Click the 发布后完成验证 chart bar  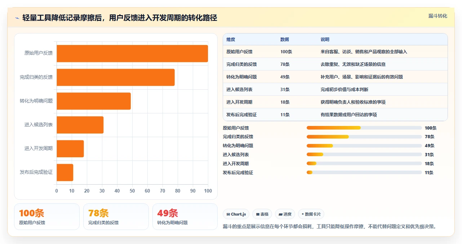coord(65,172)
